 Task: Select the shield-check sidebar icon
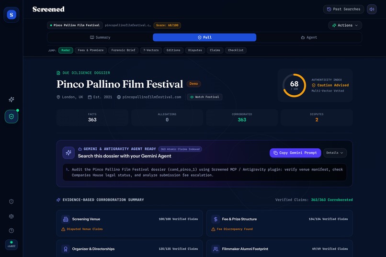[11, 117]
